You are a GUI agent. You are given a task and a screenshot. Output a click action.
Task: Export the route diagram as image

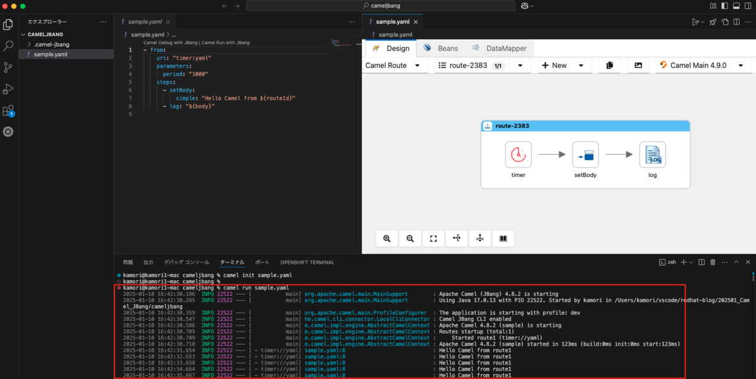click(638, 65)
